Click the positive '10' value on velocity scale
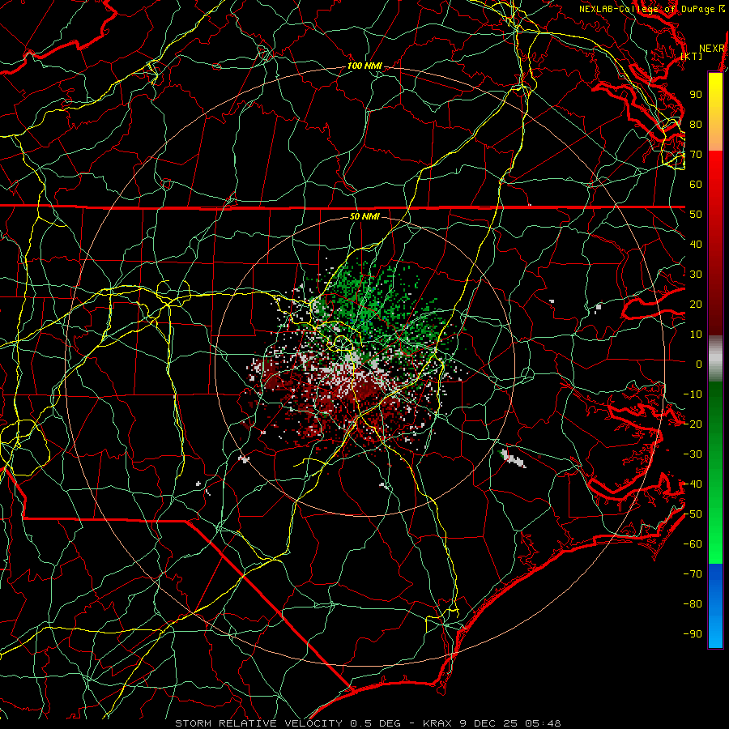The height and width of the screenshot is (729, 729). [696, 335]
